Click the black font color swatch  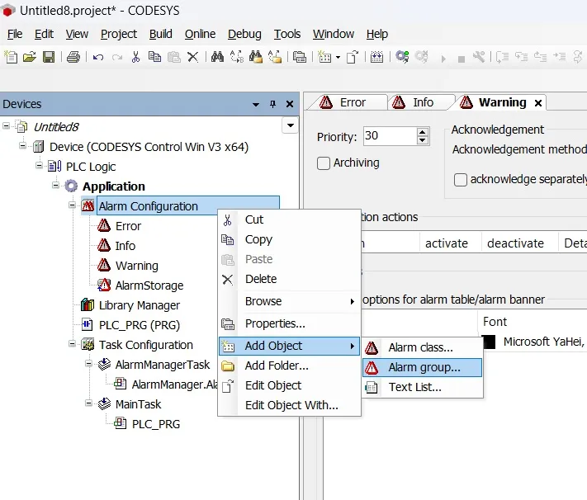489,342
